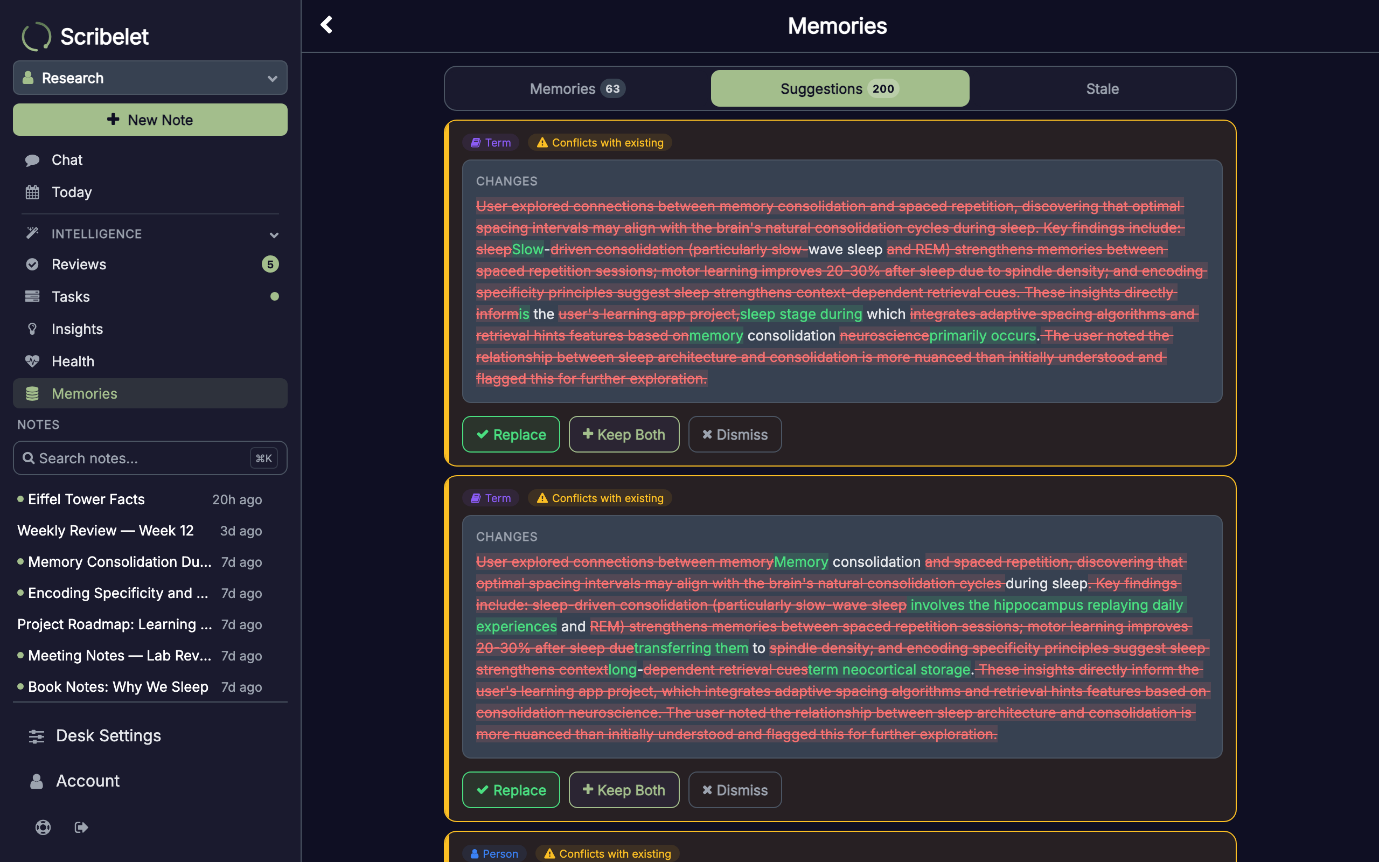Click the Person tag on third card
This screenshot has width=1379, height=862.
coord(494,853)
